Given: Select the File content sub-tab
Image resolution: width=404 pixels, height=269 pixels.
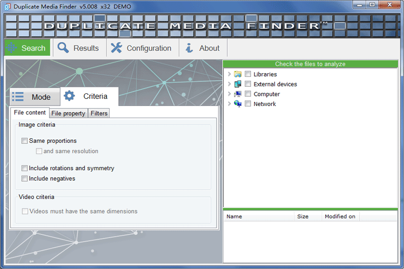Looking at the screenshot, I should [30, 113].
